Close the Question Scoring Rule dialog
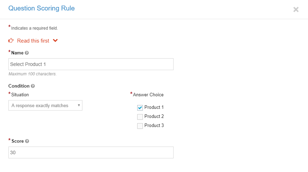Screen dimensions: 308x172 point(296,9)
